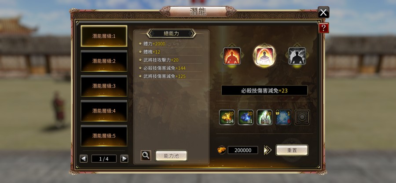
Task: Select 潛能層級:2 tab
Action: (x=104, y=61)
